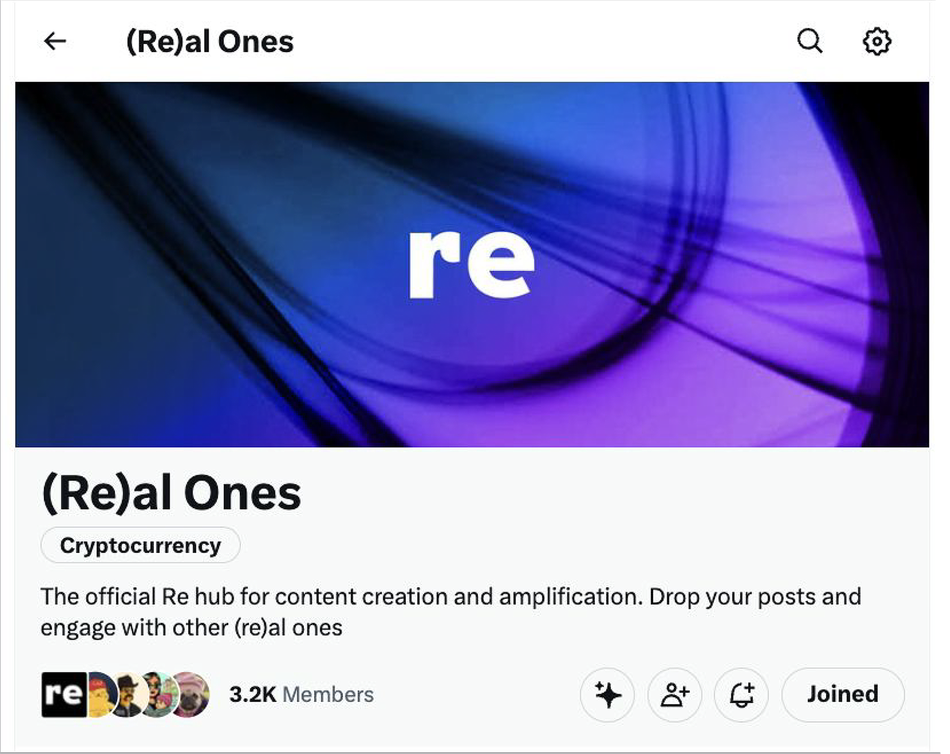Click the word Members beside 3.2K
The image size is (950, 754).
tap(328, 694)
